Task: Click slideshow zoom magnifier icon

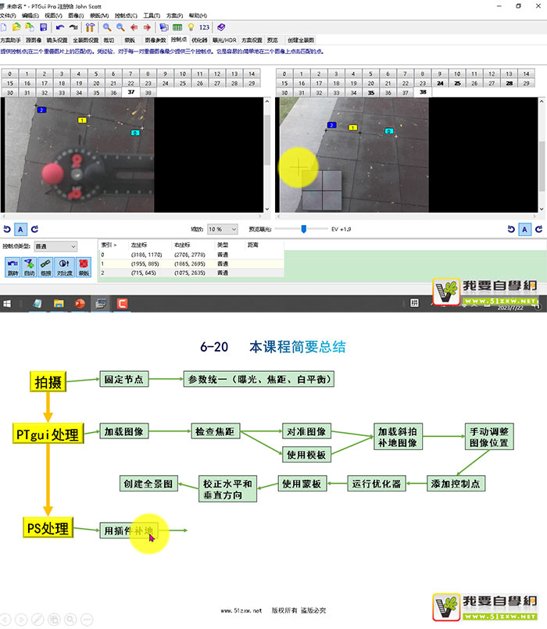Action: pyautogui.click(x=70, y=620)
